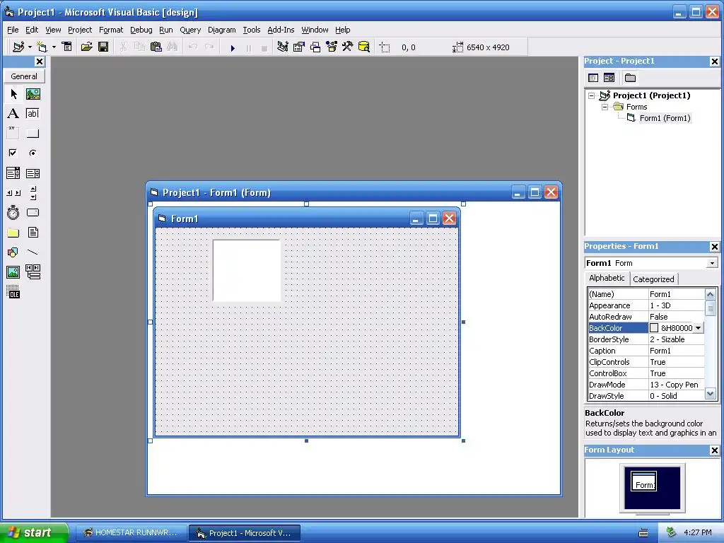Select the vertical scrollbar tool

pos(33,193)
